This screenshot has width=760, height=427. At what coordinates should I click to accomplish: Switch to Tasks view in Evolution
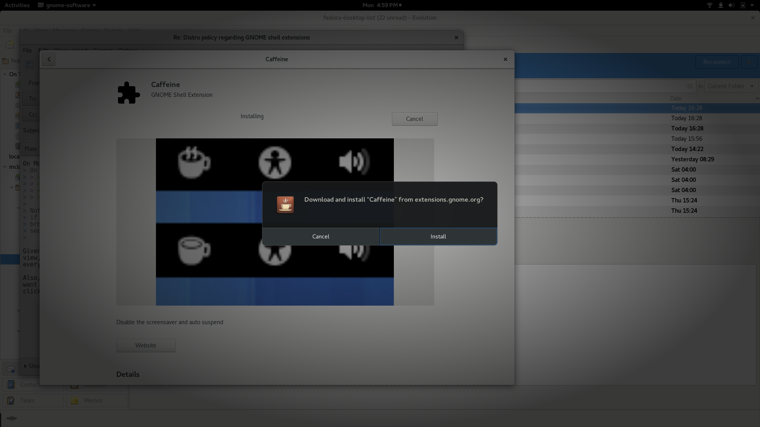coord(33,401)
